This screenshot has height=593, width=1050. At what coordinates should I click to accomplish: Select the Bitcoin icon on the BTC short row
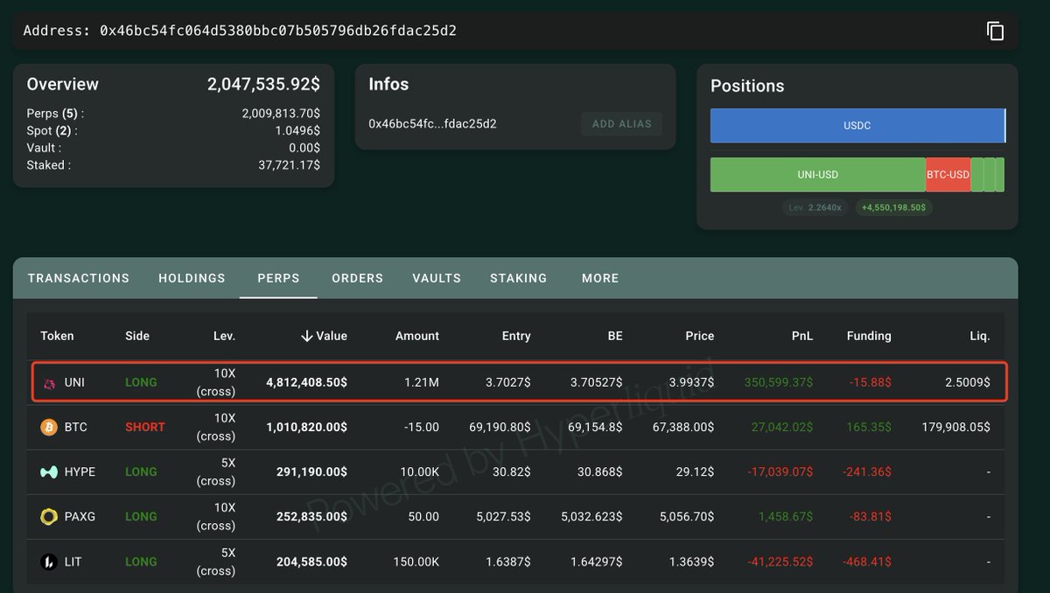click(x=47, y=427)
